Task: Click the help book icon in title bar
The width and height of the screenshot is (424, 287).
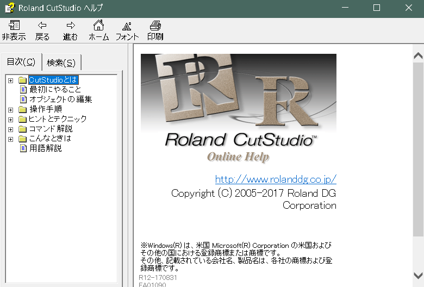Action: tap(10, 8)
